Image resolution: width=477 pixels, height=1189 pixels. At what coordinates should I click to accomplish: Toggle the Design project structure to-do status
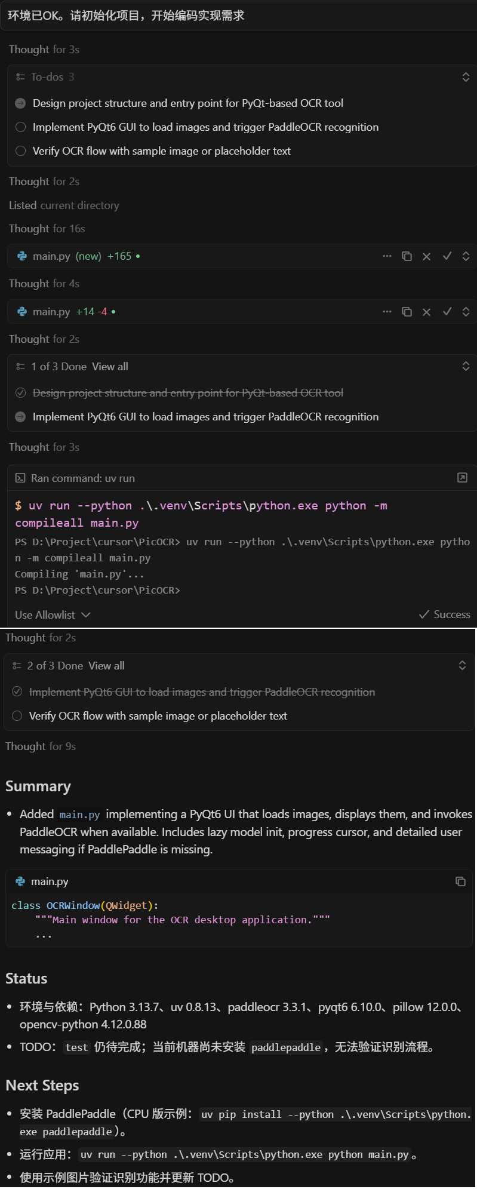[20, 103]
